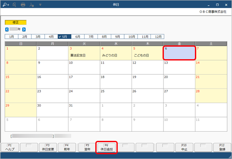
Task: Select day 20 calendar cell
Action: point(179,82)
